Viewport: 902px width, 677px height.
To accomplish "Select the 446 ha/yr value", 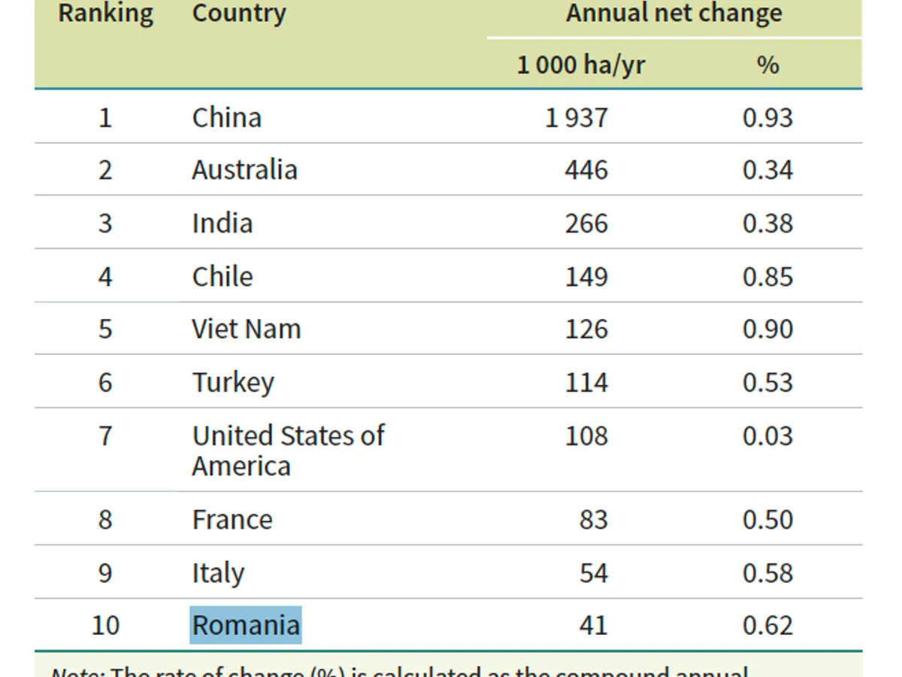I will (x=586, y=169).
